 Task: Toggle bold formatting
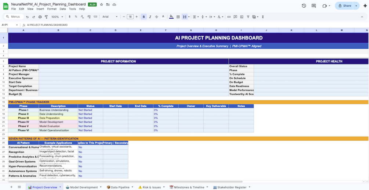144,17
